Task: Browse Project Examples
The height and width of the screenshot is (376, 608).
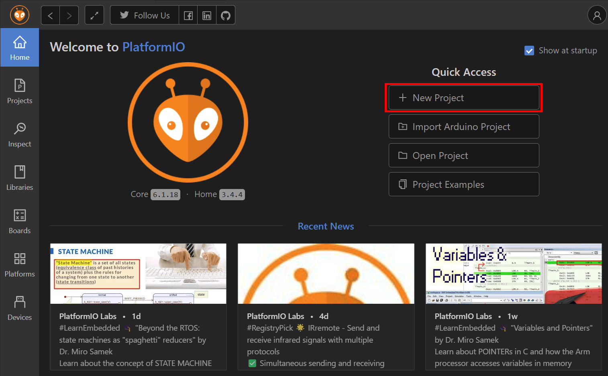Action: [464, 184]
